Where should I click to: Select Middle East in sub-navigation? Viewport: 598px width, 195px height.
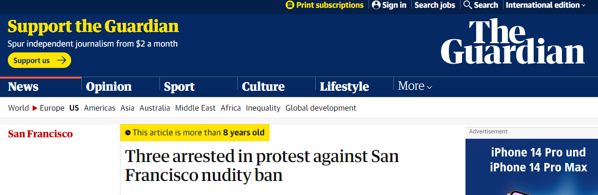195,108
